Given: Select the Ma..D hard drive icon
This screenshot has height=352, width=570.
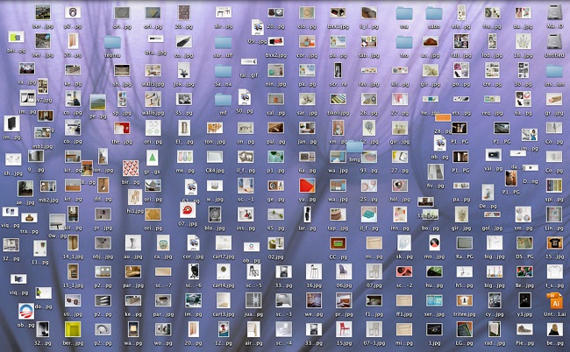Looking at the screenshot, I should tap(555, 13).
